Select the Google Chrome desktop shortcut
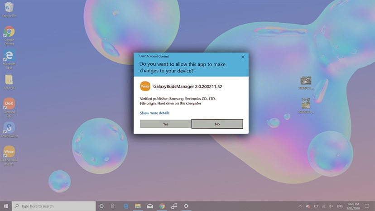This screenshot has height=211, width=375. pos(9,35)
